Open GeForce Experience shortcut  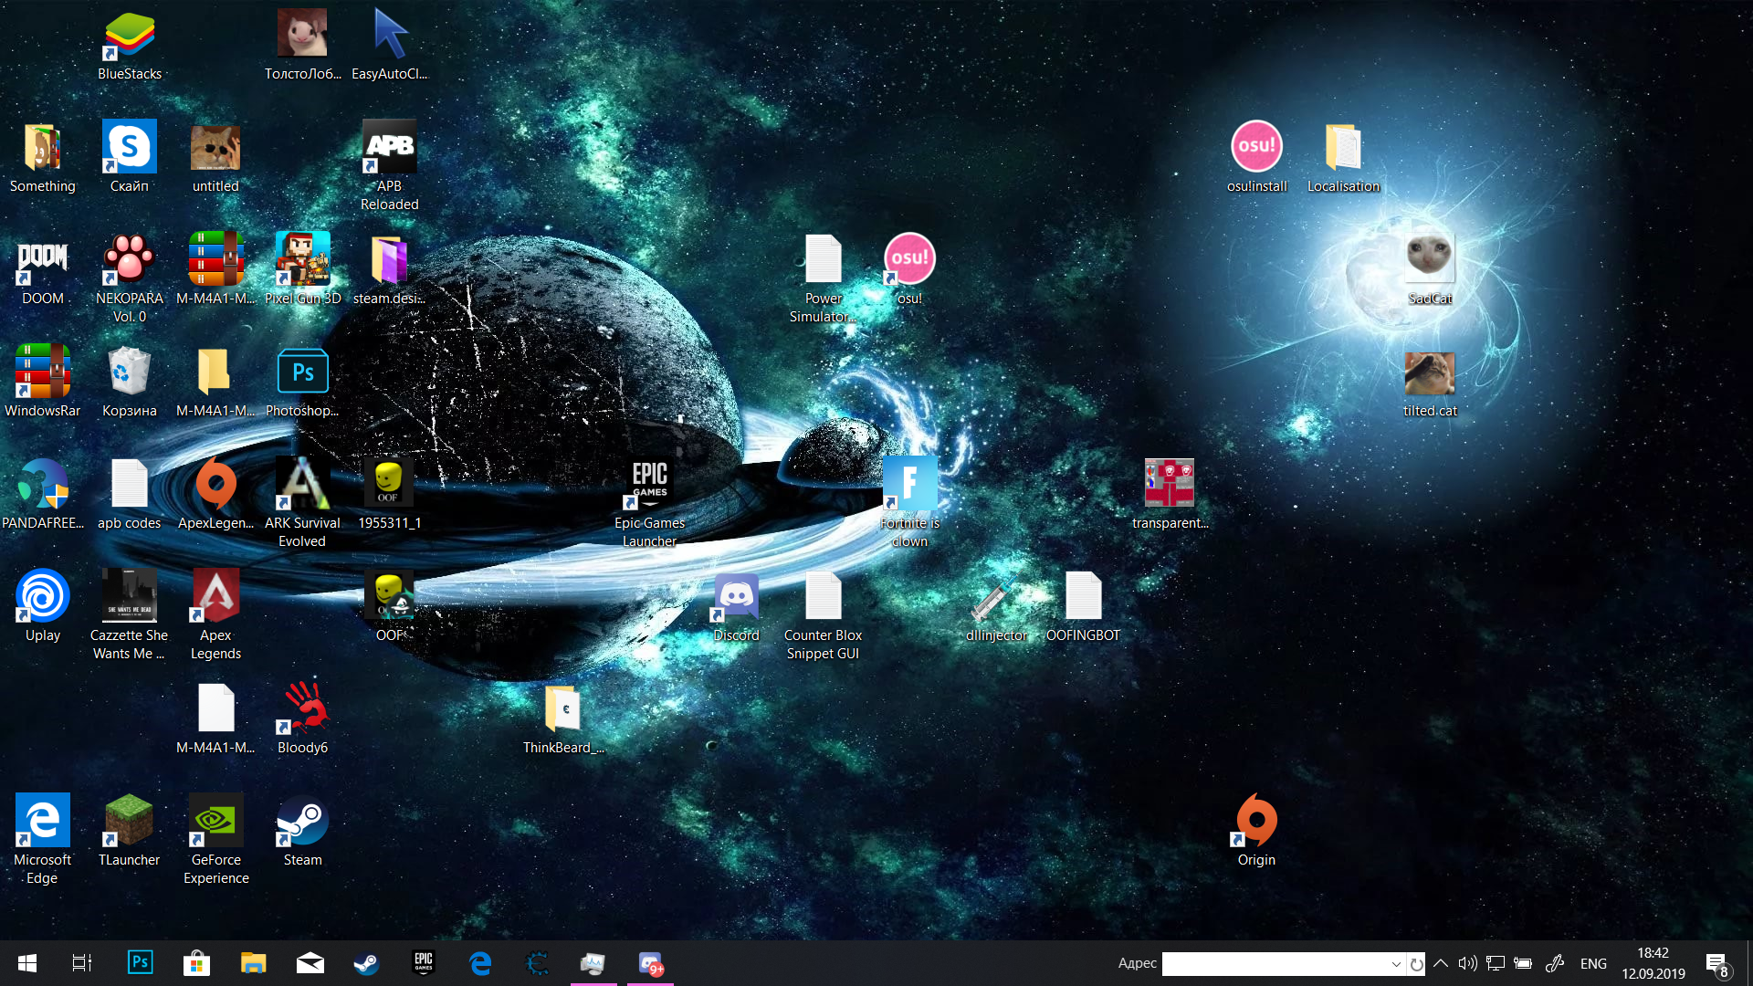[216, 841]
